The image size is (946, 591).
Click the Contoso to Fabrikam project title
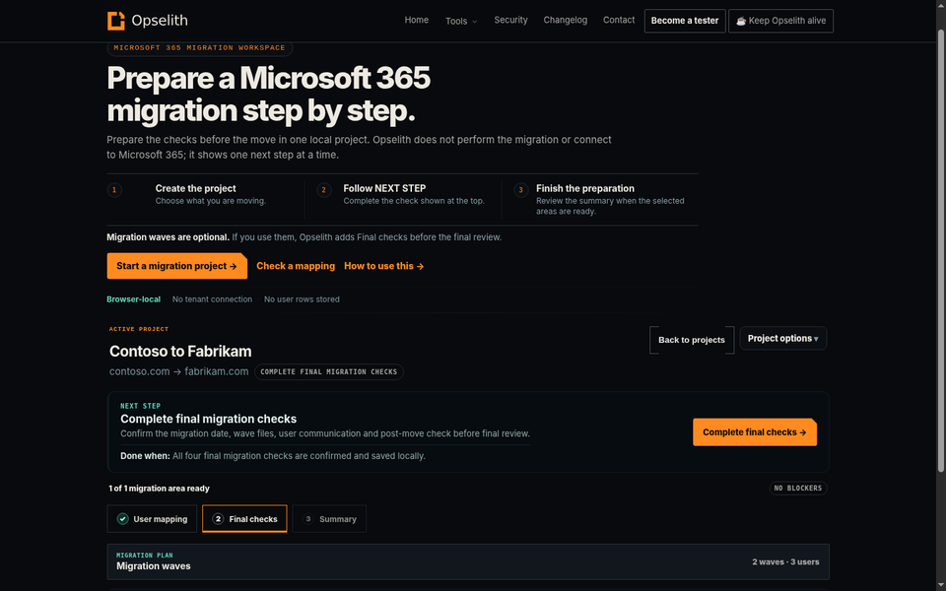(180, 351)
